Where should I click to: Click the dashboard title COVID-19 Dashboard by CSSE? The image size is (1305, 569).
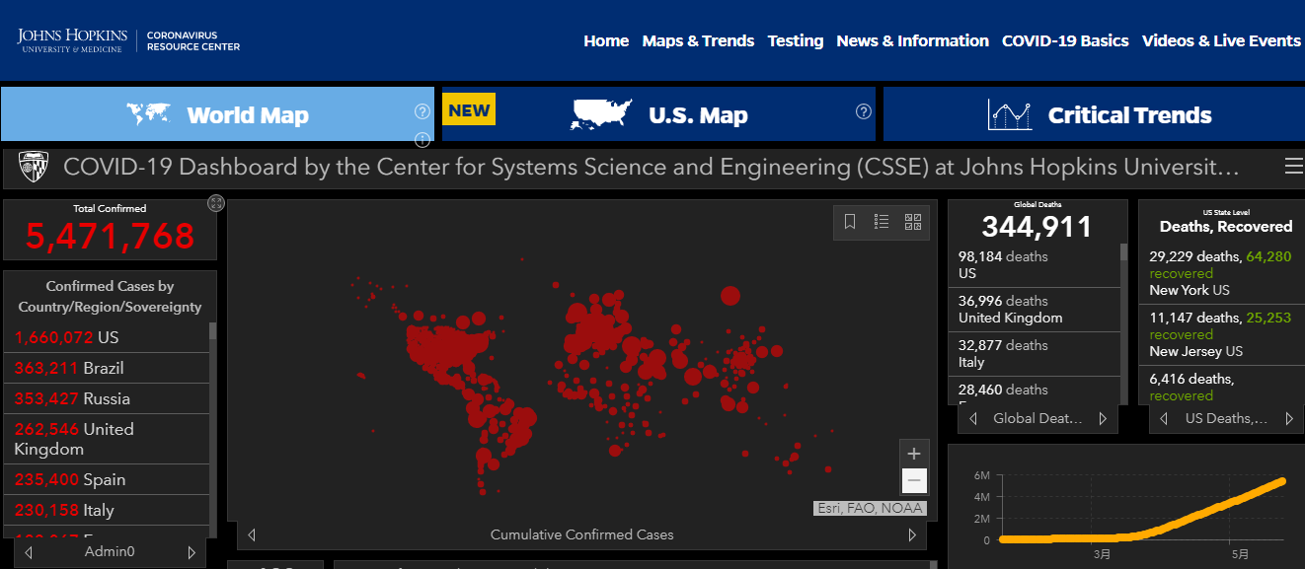[652, 167]
